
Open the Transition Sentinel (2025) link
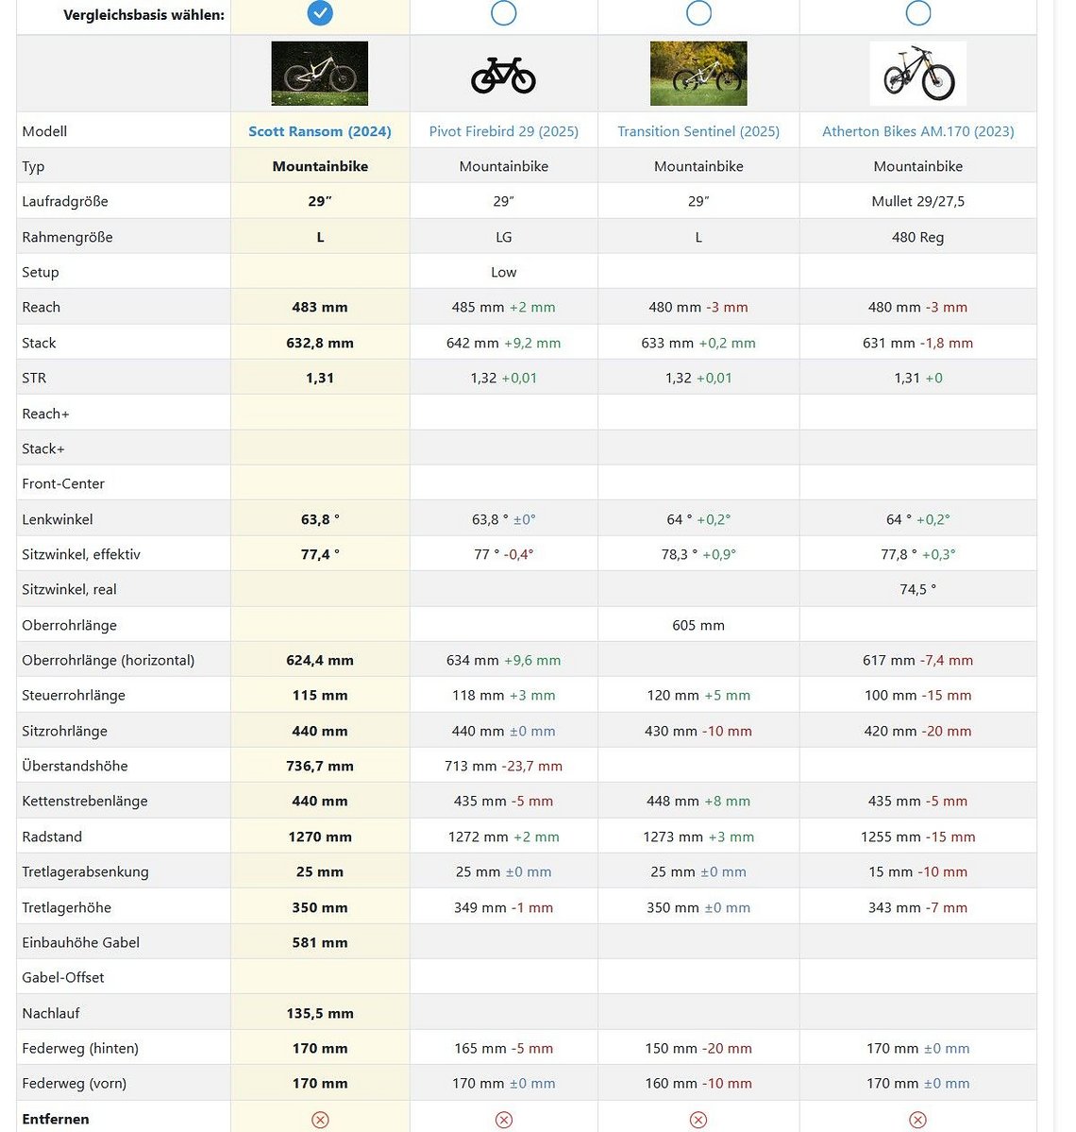[x=698, y=131]
